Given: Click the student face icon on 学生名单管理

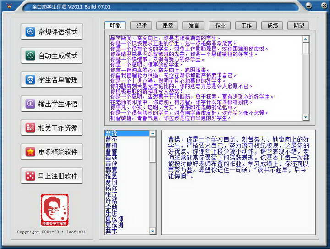Looking at the screenshot, I should coord(30,80).
